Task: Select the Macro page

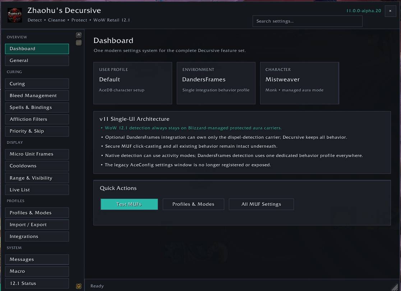Action: tap(37, 271)
